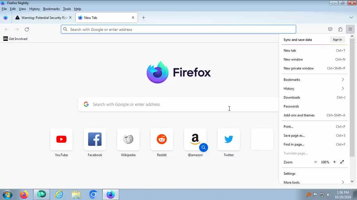Viewport: 357px width, 200px height.
Task: Click the Firefox View pinned tab icon
Action: pyautogui.click(x=6, y=17)
